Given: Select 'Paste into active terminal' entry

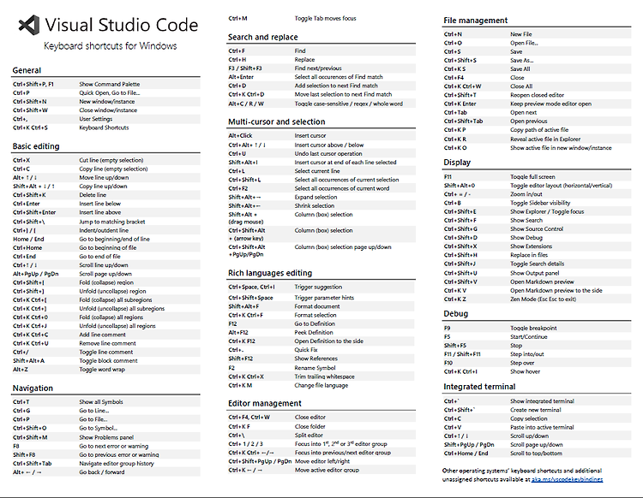Looking at the screenshot, I should tap(542, 427).
